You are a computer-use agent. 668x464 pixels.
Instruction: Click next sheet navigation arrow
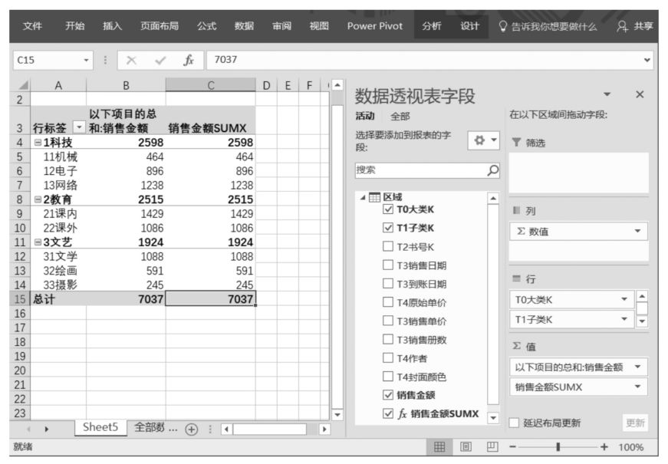pos(47,429)
